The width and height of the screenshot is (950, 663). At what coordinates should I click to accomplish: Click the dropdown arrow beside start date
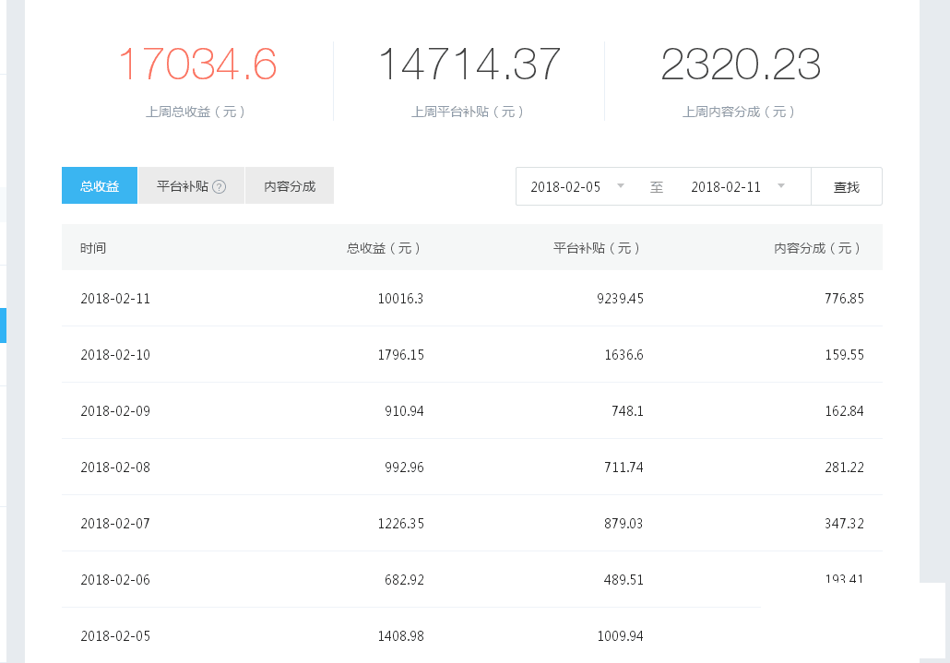[621, 186]
